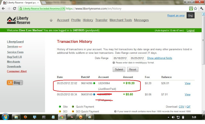Click the SSL certificate lock badge
This screenshot has width=205, height=124.
click(x=42, y=9)
